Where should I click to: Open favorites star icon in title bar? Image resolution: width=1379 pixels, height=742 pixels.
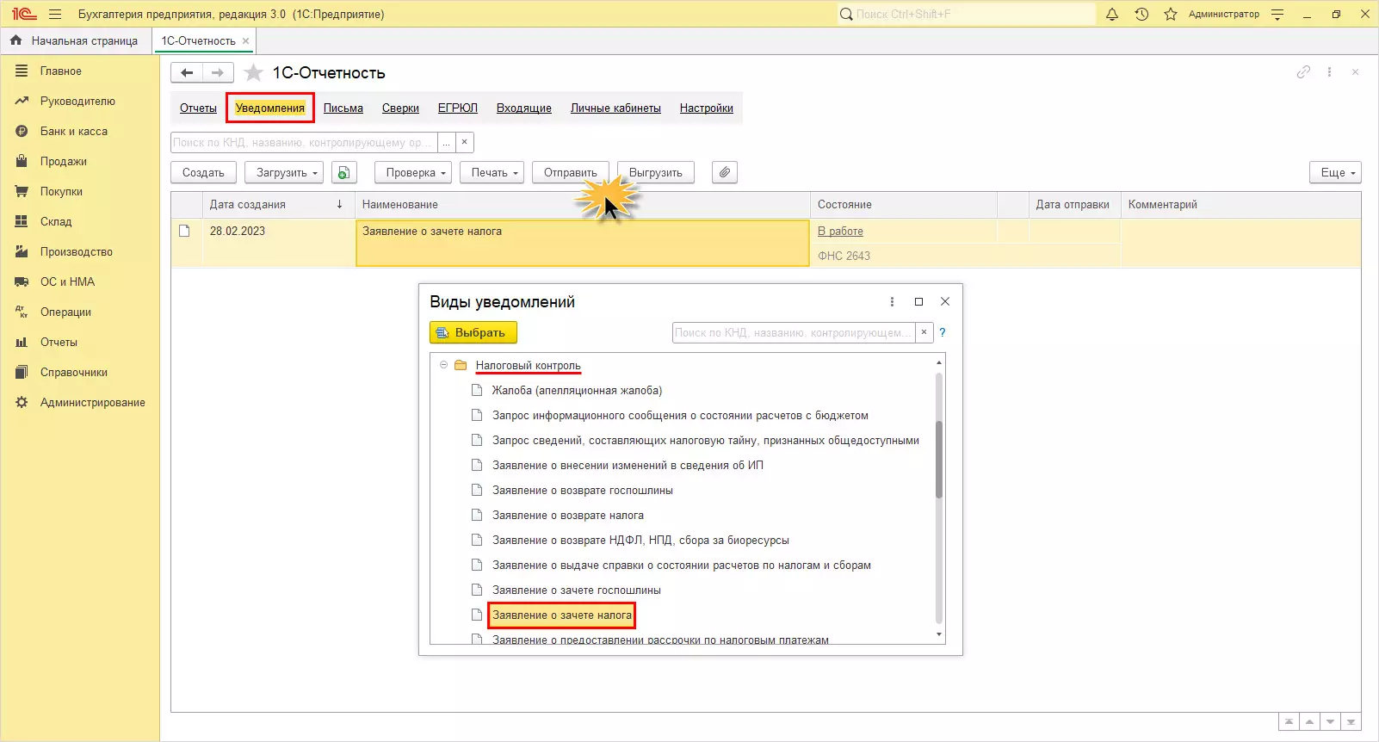[x=1171, y=14]
